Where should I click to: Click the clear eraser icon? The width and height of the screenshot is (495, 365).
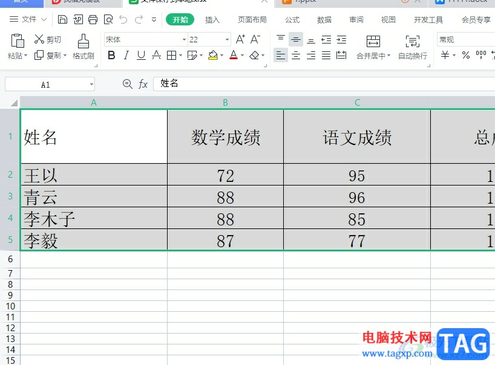(254, 56)
